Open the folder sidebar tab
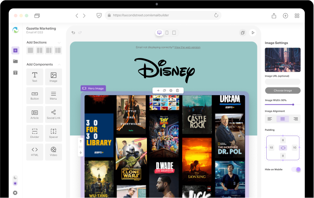This screenshot has height=198, width=314. [15, 61]
